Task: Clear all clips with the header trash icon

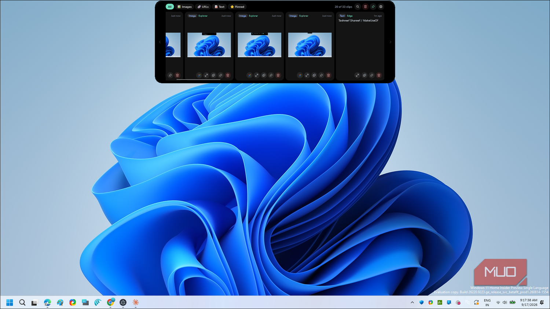Action: 365,7
